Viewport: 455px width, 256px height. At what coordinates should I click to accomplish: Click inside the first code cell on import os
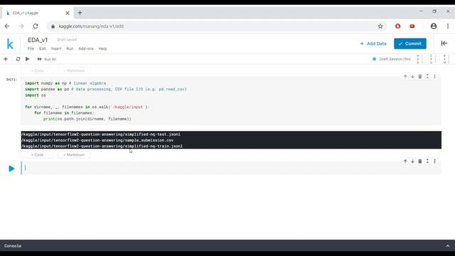point(36,95)
